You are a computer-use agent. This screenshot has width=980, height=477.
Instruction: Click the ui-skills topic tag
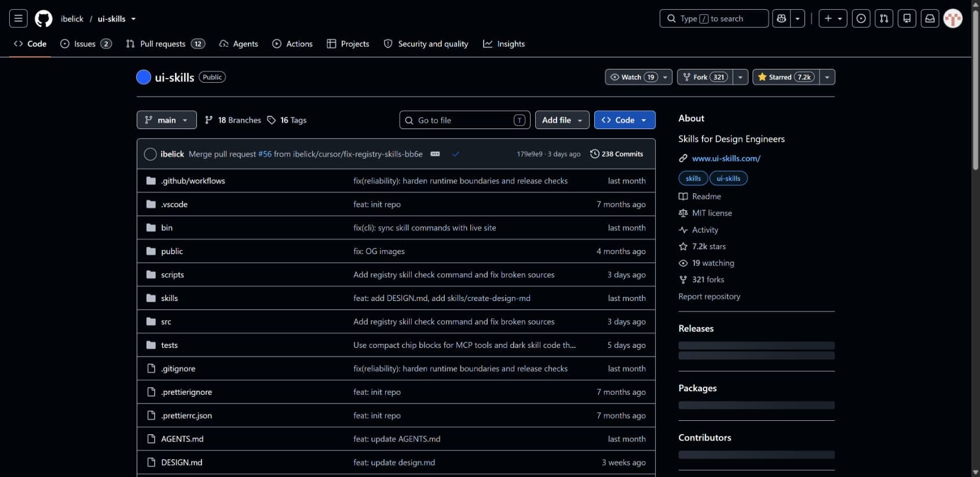point(729,178)
